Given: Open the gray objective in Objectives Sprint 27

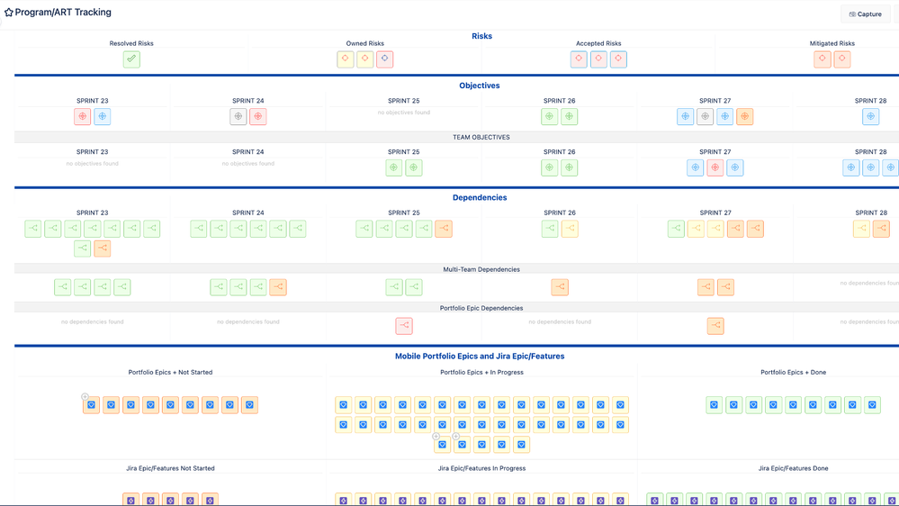Looking at the screenshot, I should 706,116.
